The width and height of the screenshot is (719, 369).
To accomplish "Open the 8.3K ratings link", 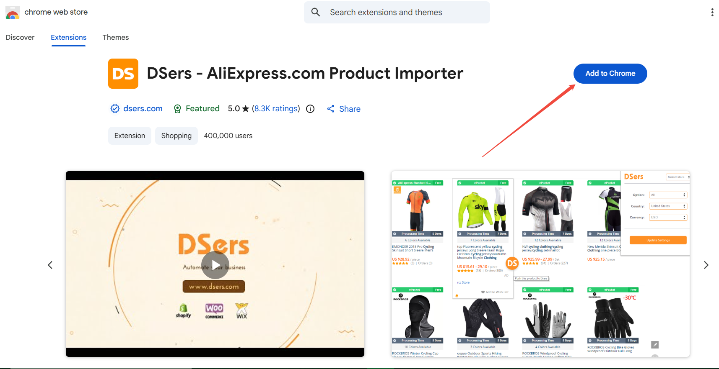I will click(x=276, y=109).
